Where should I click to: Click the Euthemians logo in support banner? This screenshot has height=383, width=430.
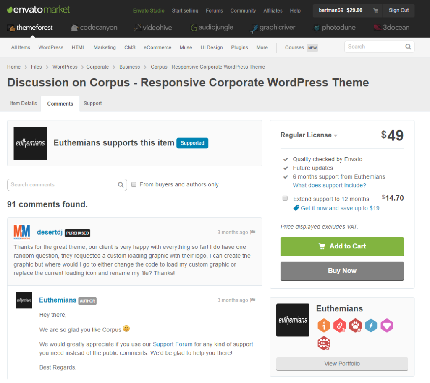30,143
